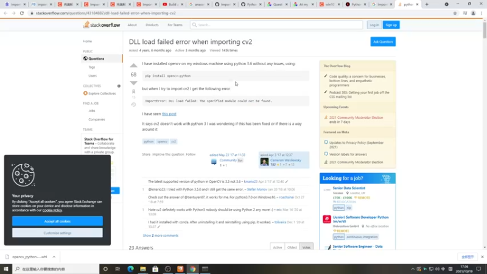The width and height of the screenshot is (487, 274).
Task: Open Cortana circle on the taskbar
Action: tap(105, 269)
